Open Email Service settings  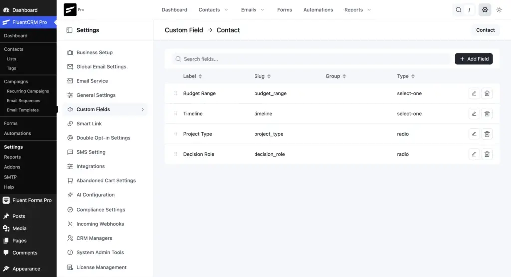coord(92,81)
